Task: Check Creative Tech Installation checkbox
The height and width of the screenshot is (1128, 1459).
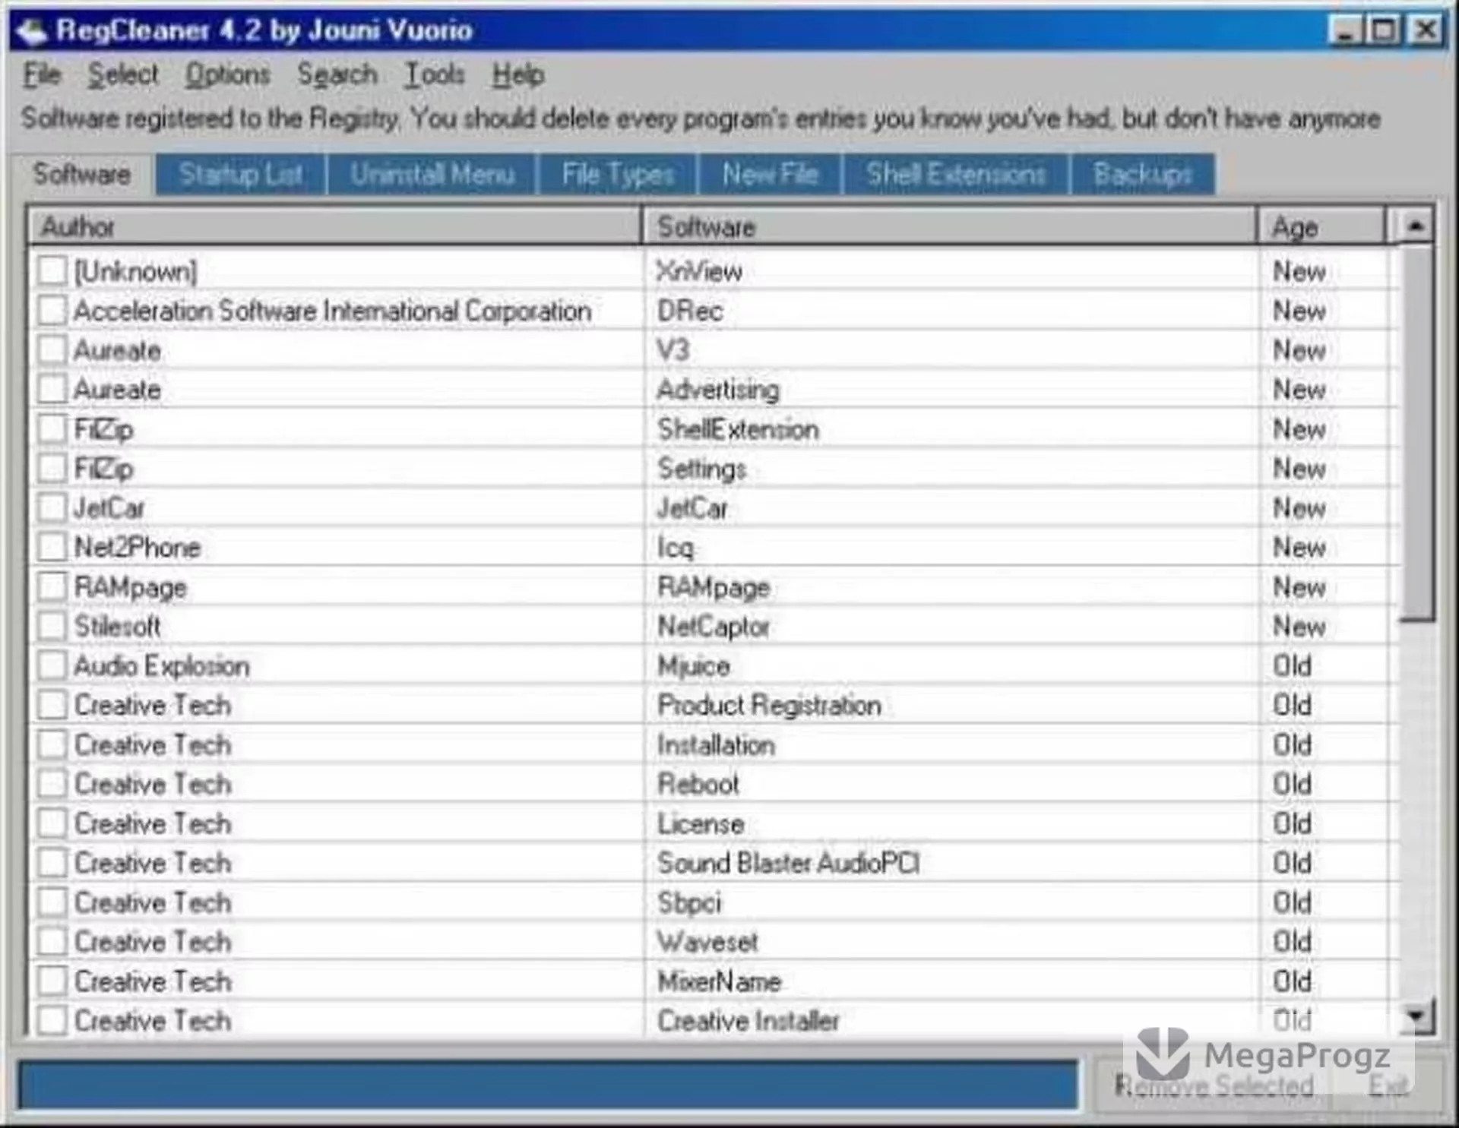Action: (52, 744)
